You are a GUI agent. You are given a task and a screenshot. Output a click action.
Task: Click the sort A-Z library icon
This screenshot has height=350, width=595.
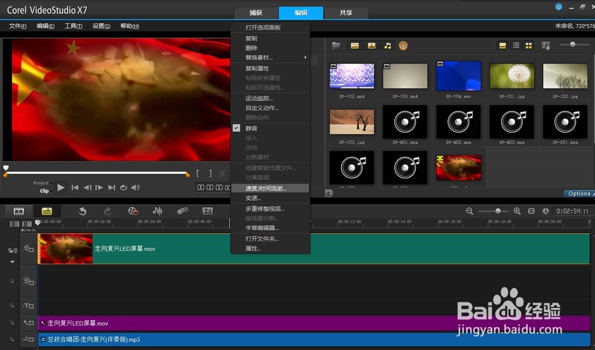(546, 46)
